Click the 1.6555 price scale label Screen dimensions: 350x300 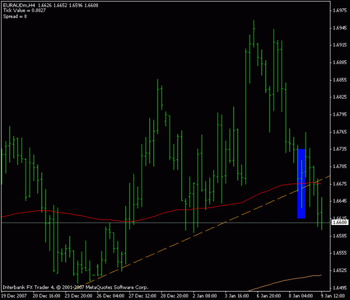coord(340,253)
